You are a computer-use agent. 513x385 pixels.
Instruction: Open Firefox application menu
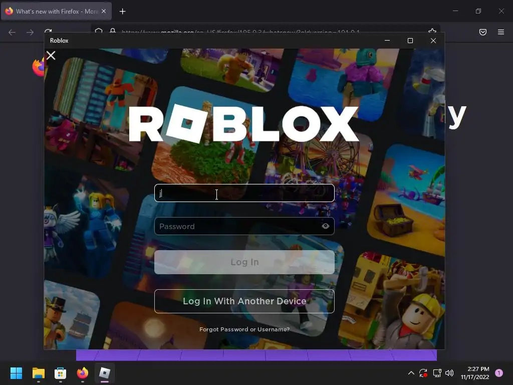tap(500, 32)
